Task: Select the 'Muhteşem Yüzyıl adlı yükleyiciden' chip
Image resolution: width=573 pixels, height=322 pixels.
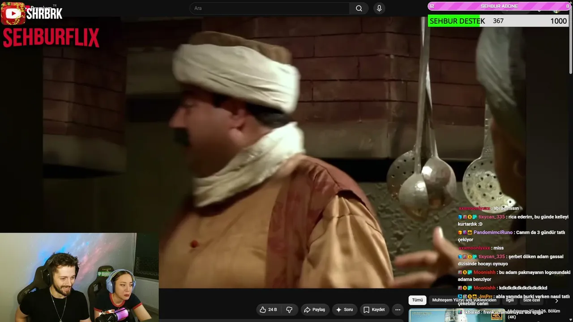Action: click(464, 300)
